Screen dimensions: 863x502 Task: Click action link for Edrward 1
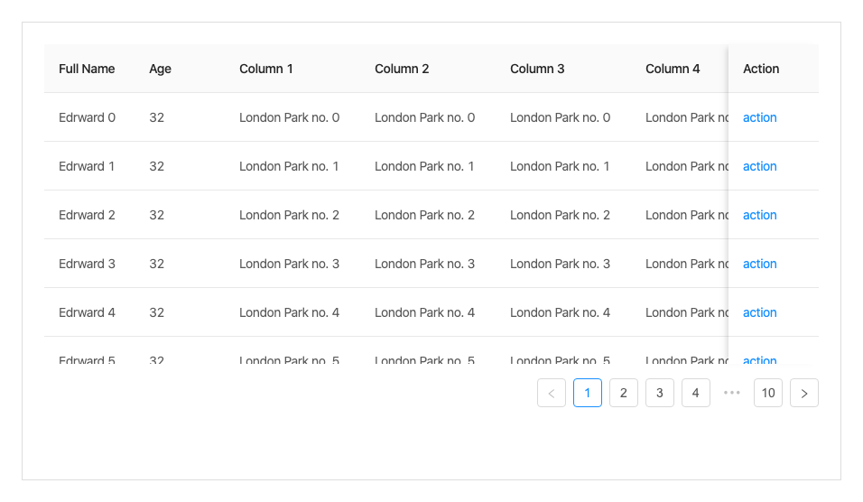[759, 166]
